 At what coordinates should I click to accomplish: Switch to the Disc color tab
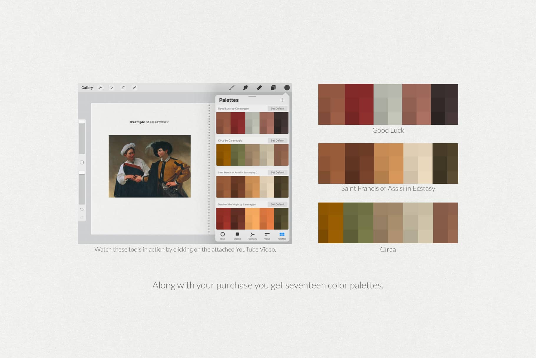(x=223, y=236)
